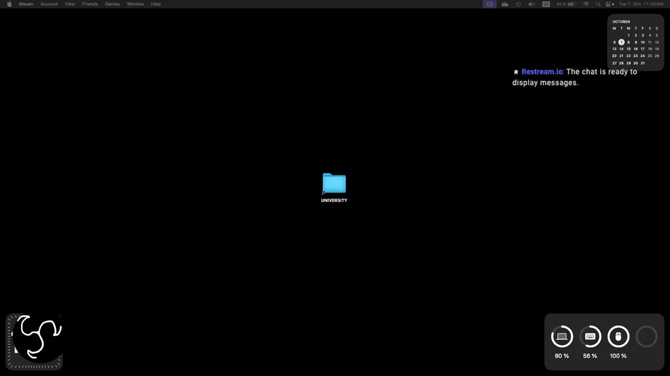Open the Account menu
This screenshot has width=670, height=376.
[49, 4]
